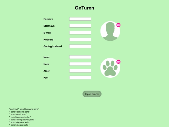This screenshot has height=127, width=169.
Task: Click the Navn label
Action: click(x=46, y=57)
